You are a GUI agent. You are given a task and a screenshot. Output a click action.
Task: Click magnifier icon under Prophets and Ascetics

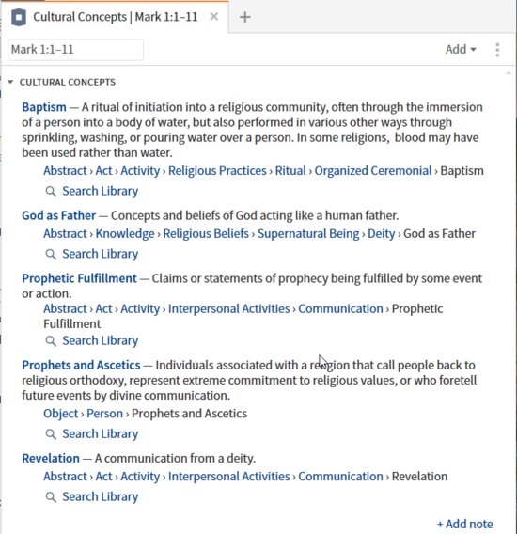click(x=51, y=434)
